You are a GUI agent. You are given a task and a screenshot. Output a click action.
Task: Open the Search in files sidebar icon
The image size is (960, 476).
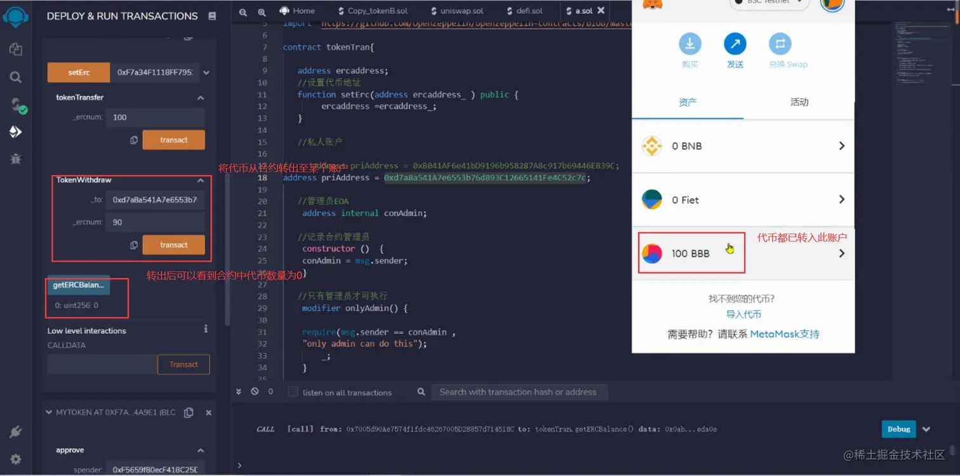pos(16,77)
